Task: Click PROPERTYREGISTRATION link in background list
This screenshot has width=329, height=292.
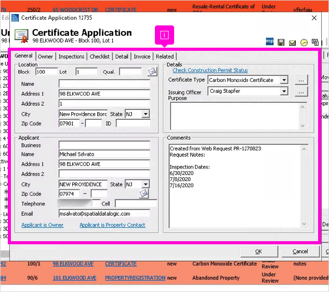Action: click(x=135, y=278)
